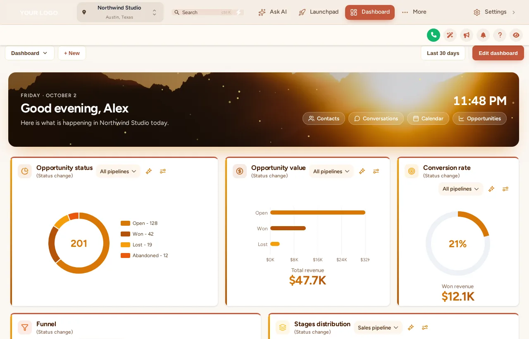
Task: Click the funnel icon of Funnel card
Action: pos(25,327)
